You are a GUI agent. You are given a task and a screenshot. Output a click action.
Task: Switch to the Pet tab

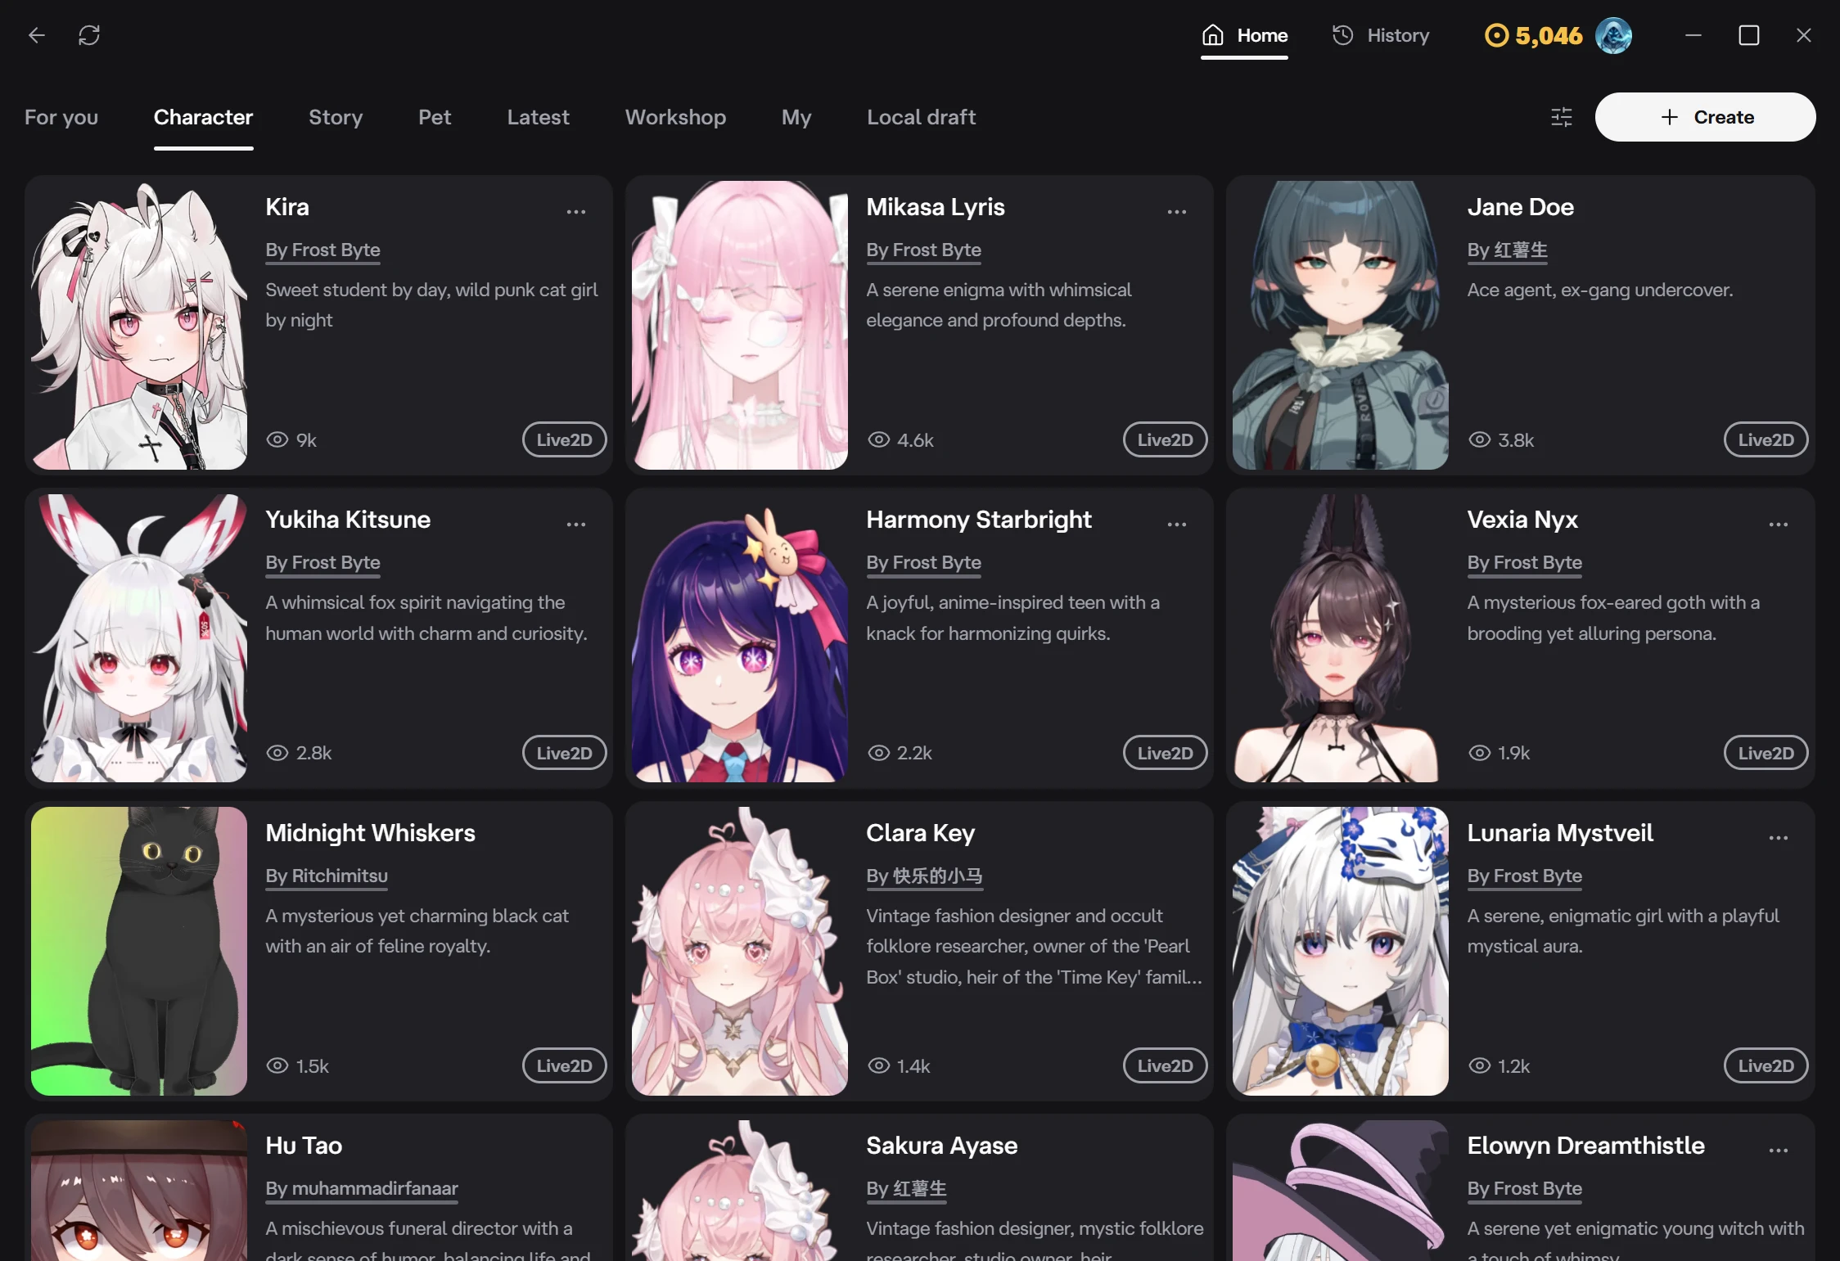(435, 117)
